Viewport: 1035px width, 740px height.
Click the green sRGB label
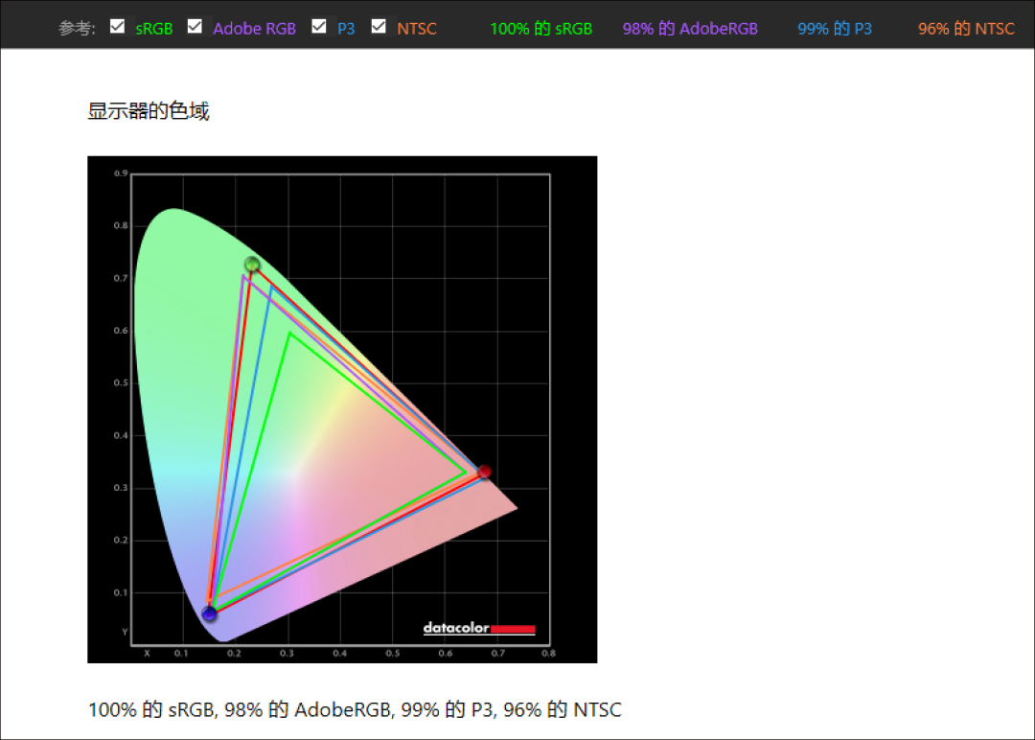click(153, 29)
